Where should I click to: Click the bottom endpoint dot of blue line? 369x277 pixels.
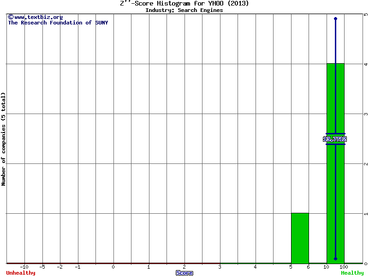(335, 259)
